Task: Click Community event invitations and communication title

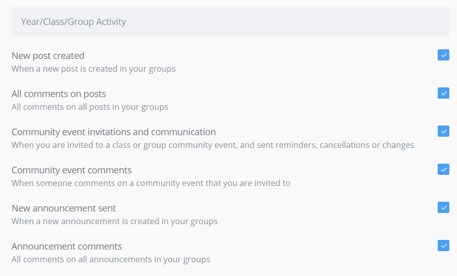Action: pyautogui.click(x=113, y=132)
